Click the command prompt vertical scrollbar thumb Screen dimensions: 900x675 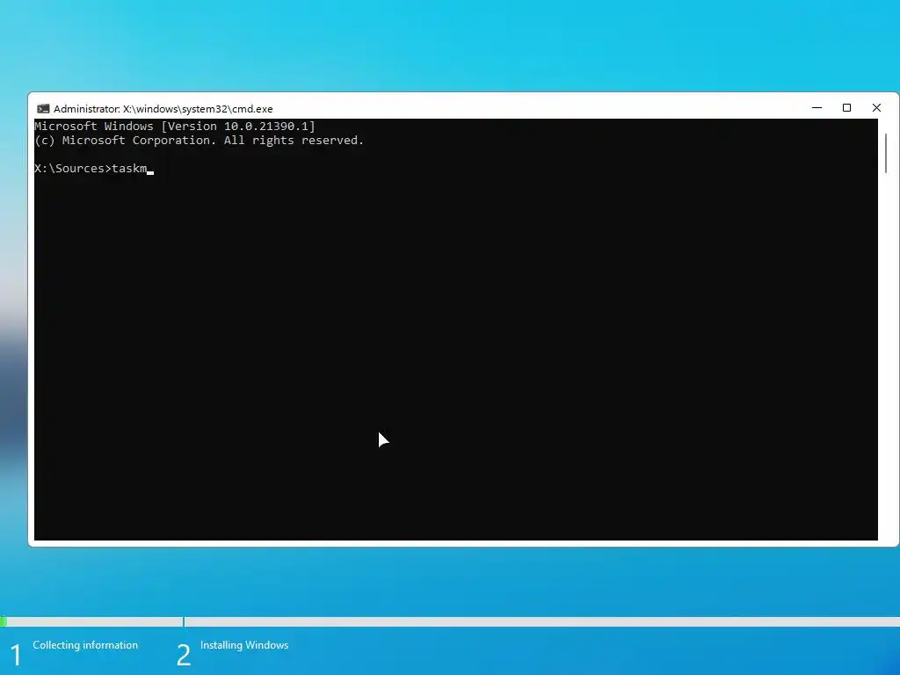886,153
